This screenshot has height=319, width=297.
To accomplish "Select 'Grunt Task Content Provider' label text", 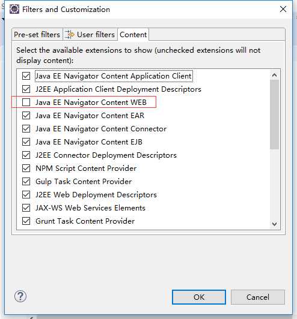I will coord(85,221).
